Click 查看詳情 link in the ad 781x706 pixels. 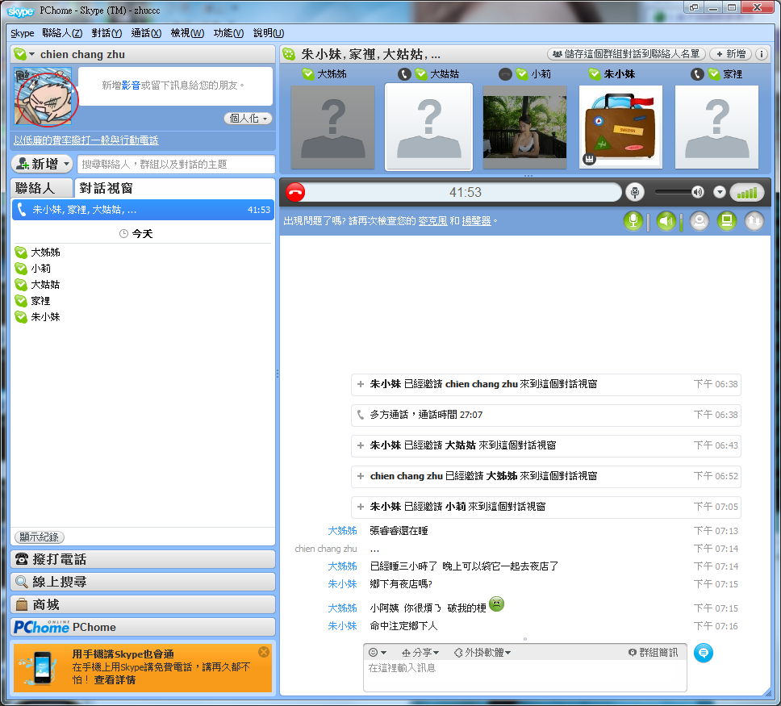click(115, 679)
